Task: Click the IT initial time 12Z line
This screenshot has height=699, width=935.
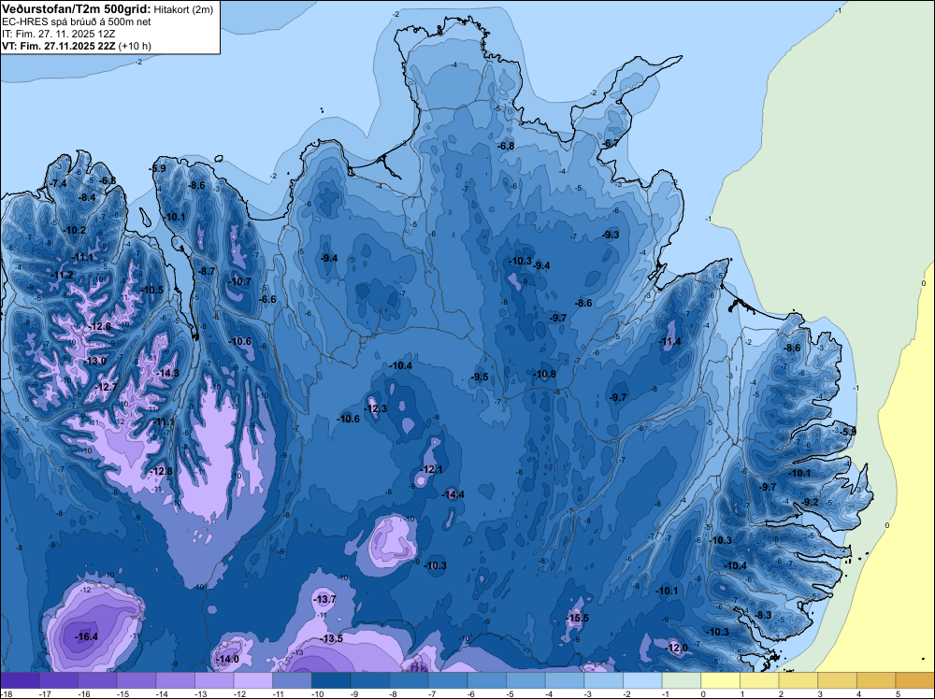Action: (58, 34)
